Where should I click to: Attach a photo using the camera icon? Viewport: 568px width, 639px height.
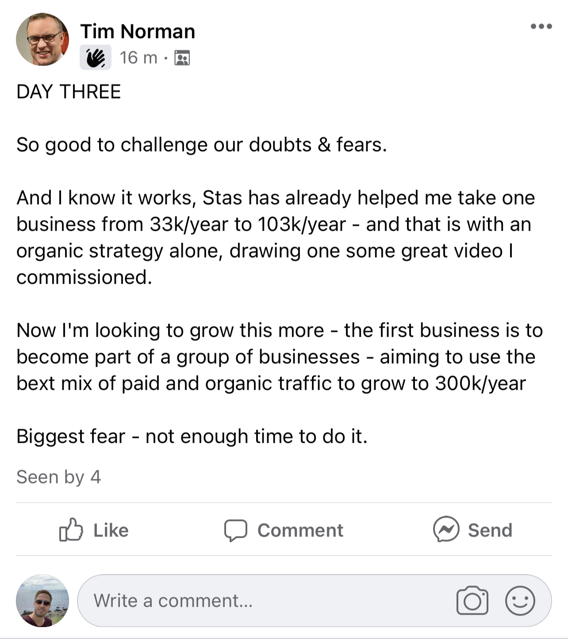(472, 601)
